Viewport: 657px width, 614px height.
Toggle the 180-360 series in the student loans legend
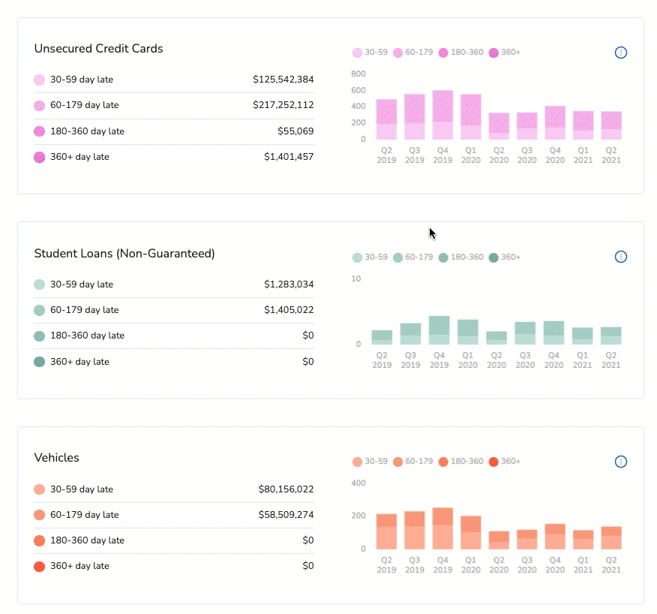pos(461,257)
